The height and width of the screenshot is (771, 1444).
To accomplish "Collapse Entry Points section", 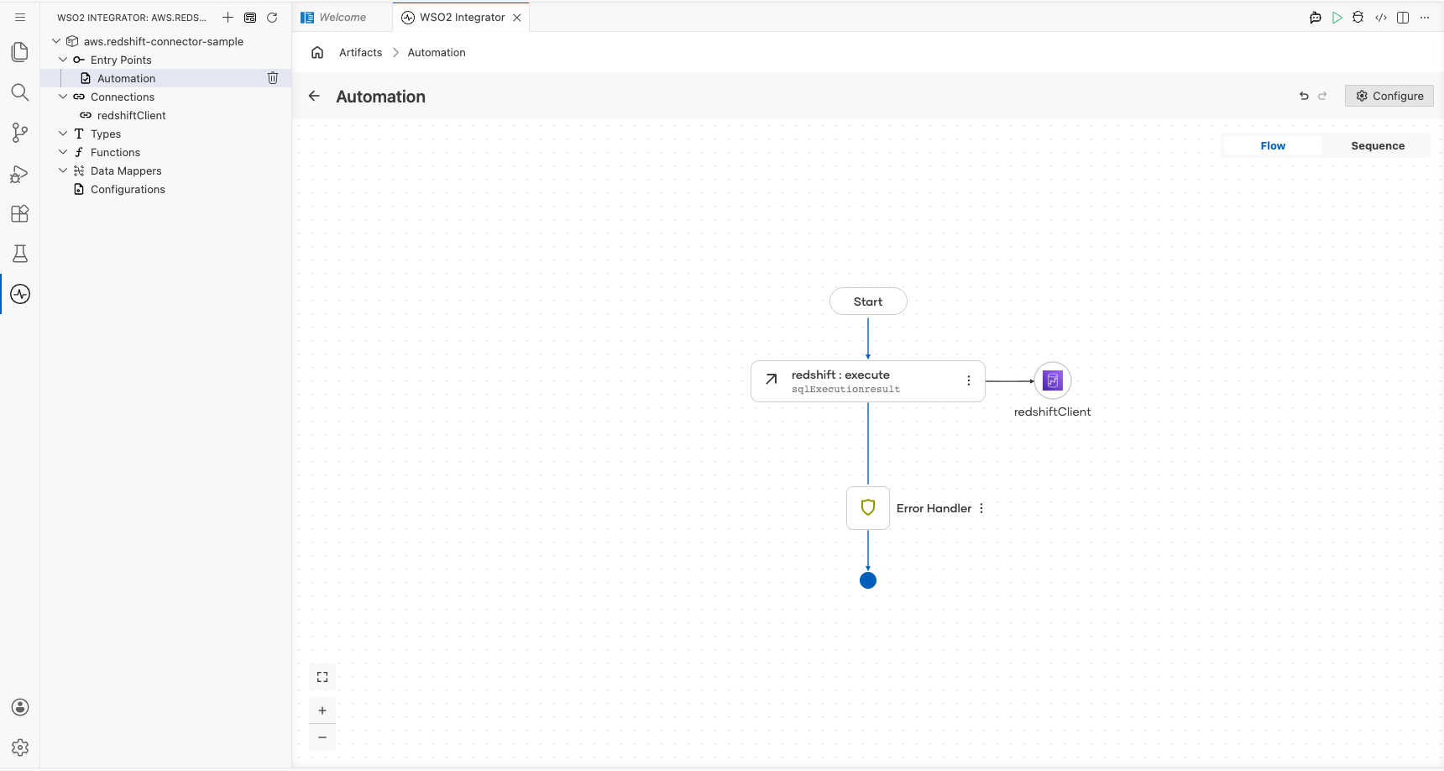I will (63, 60).
